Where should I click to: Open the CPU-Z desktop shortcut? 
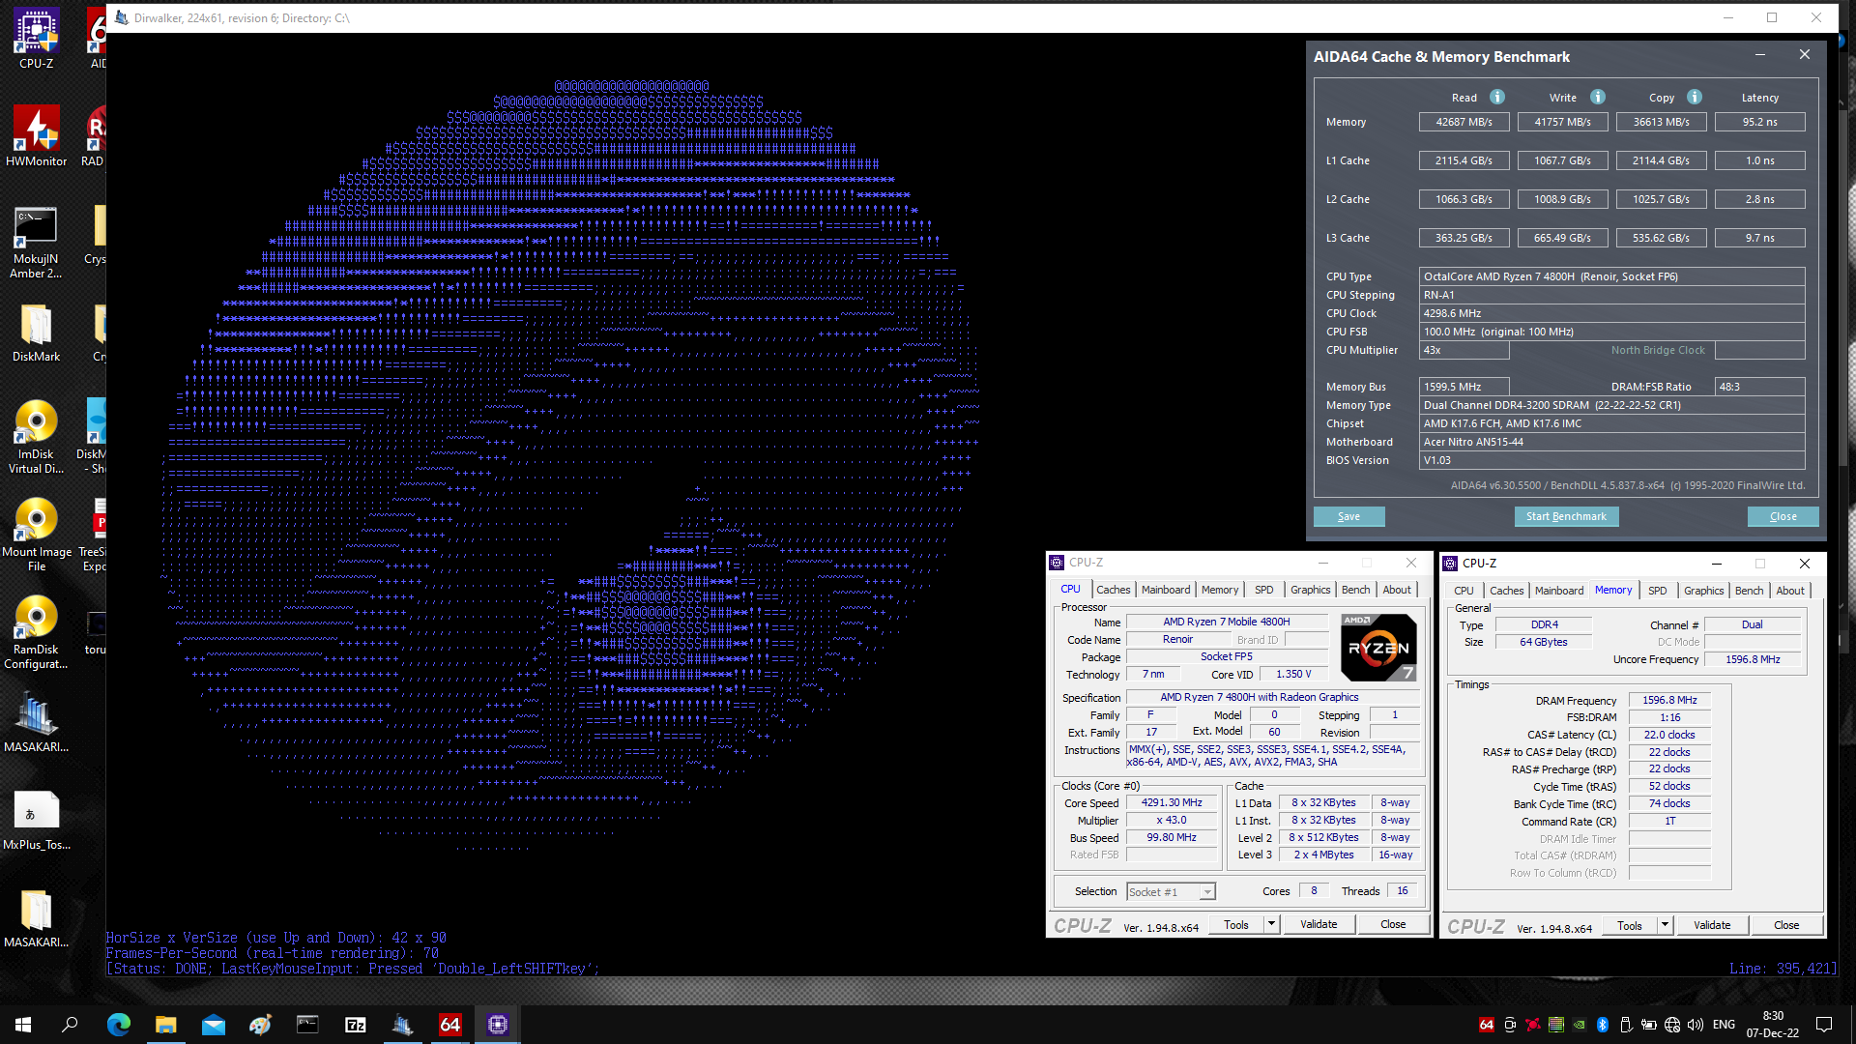[x=36, y=39]
